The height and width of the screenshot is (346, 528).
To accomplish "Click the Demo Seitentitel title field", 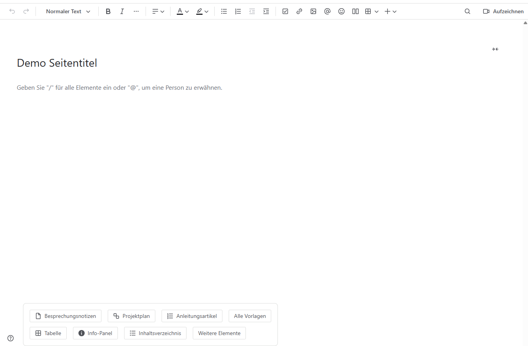I will pos(57,63).
